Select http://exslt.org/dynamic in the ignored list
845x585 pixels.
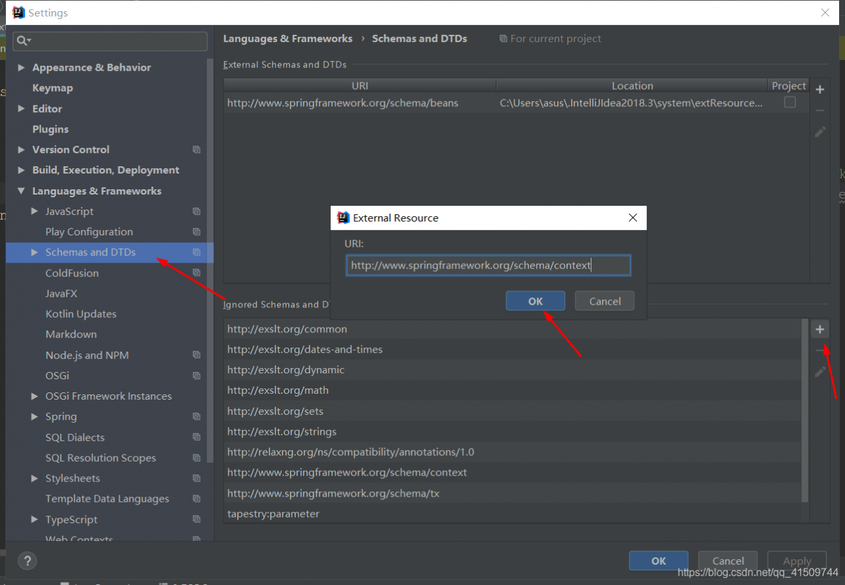point(512,370)
